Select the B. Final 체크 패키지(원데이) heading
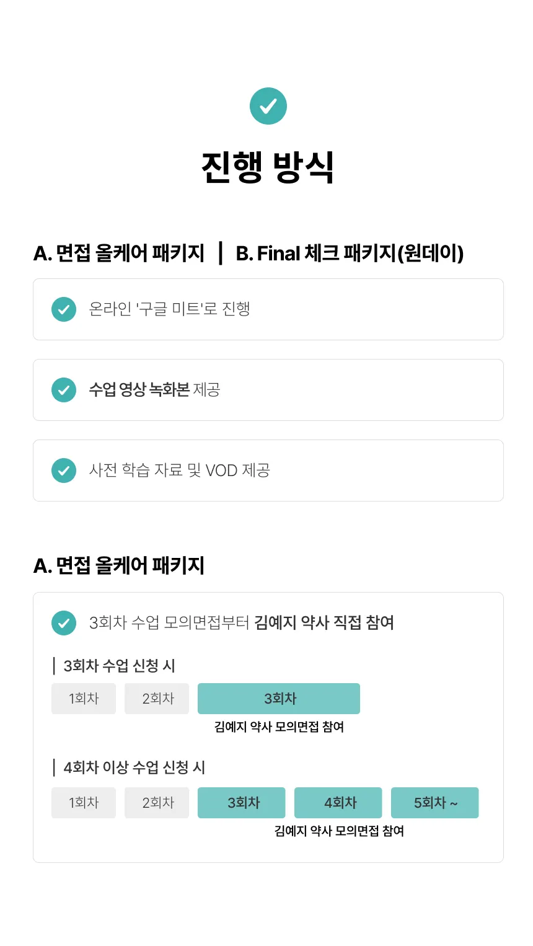Screen dimensions: 533x946 [350, 254]
